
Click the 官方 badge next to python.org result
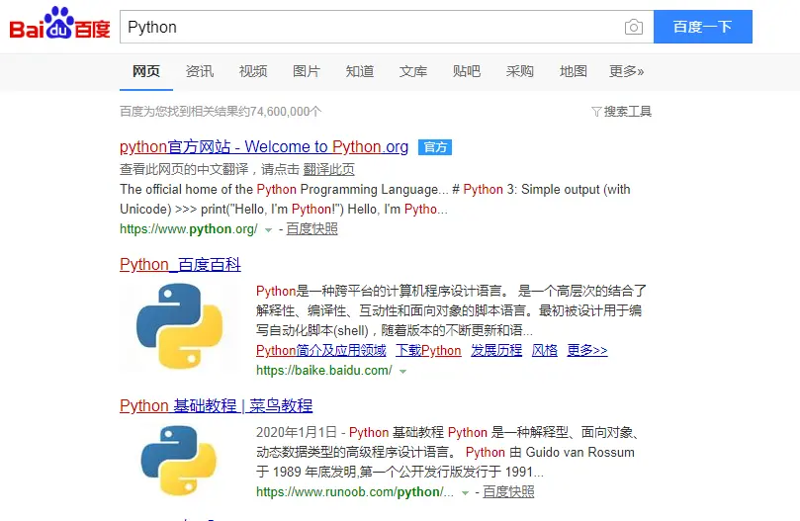tap(435, 147)
